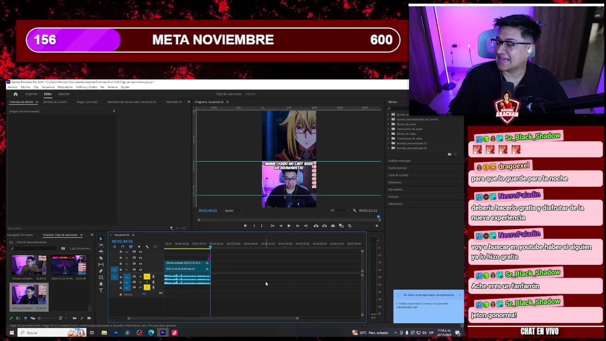The width and height of the screenshot is (606, 341).
Task: Click the Extract button in the Program monitor
Action: point(324,226)
